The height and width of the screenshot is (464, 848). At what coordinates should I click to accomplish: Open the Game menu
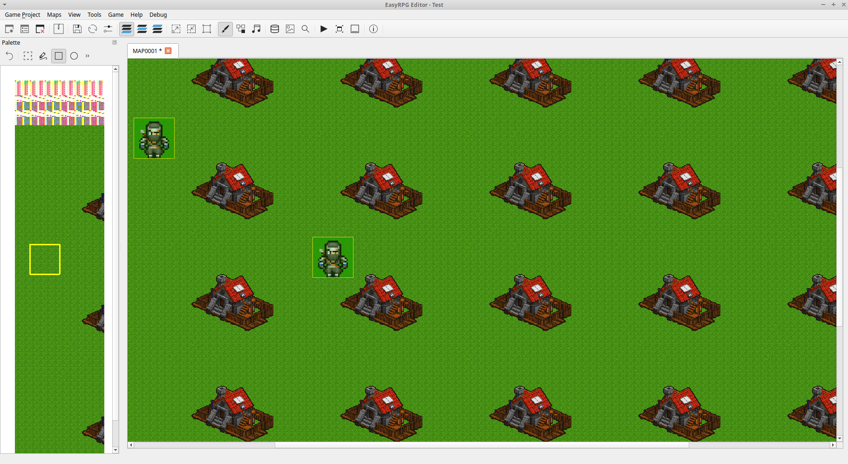[x=116, y=14]
